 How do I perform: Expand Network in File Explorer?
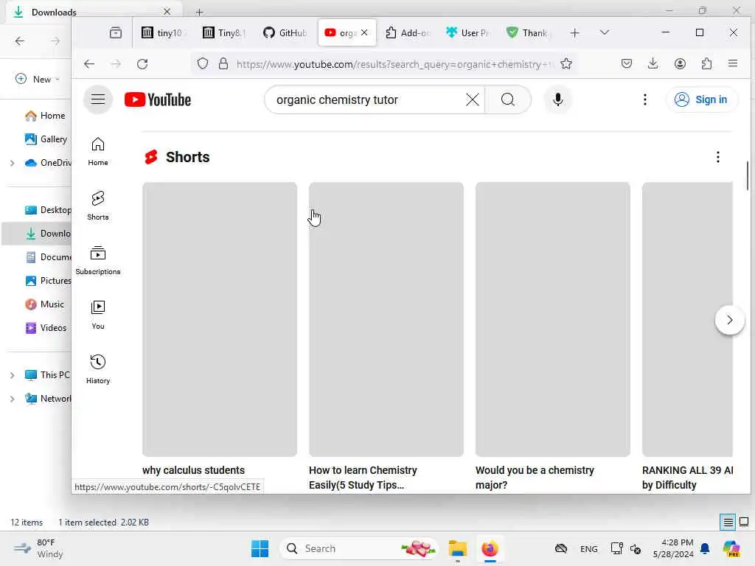[12, 399]
